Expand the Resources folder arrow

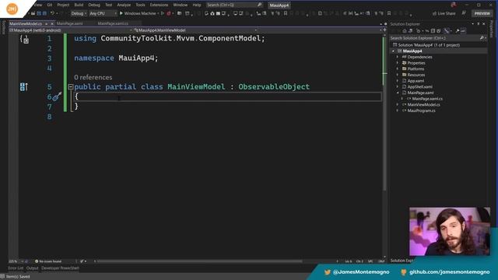[398, 75]
